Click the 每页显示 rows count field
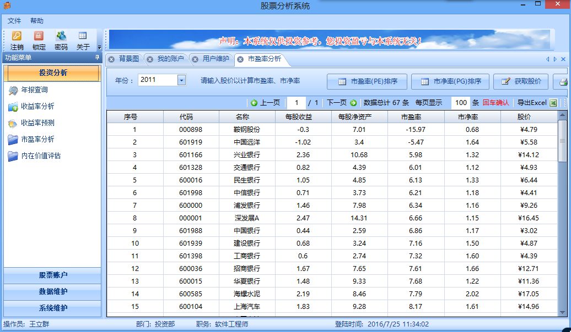Viewport: 571px width, 332px height. (461, 103)
